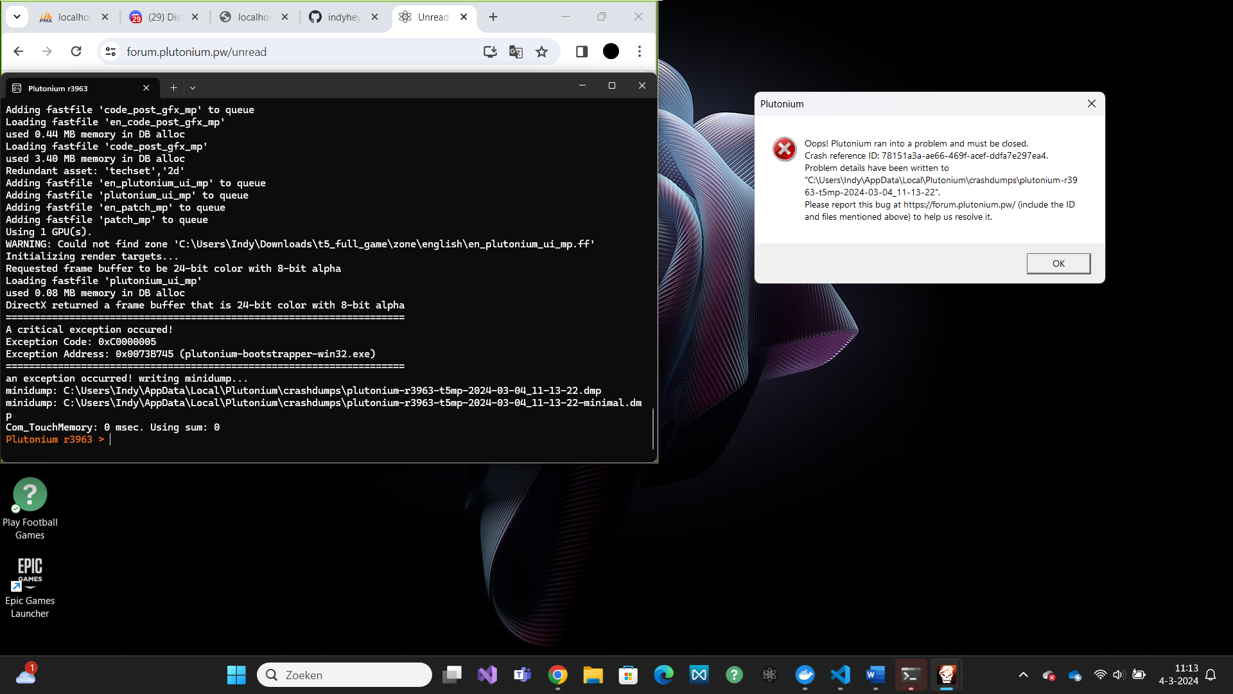Open Microsoft Teams from taskbar
The image size is (1233, 694).
tap(523, 675)
